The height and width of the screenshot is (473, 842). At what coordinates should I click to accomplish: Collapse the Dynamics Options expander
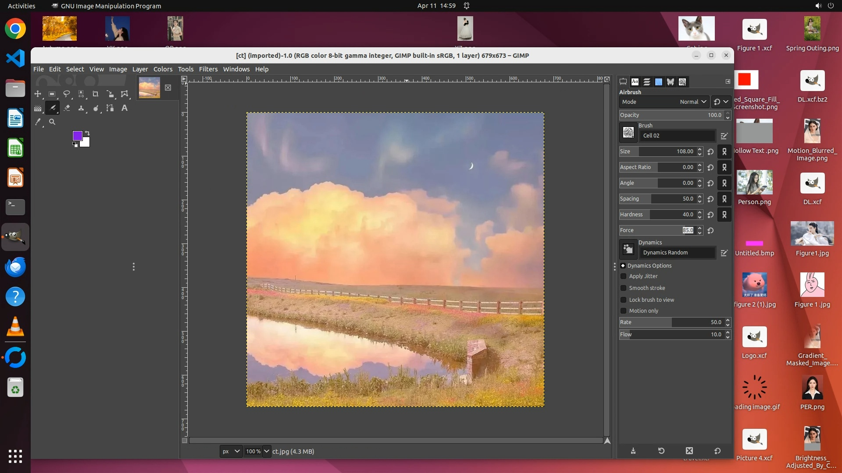623,266
